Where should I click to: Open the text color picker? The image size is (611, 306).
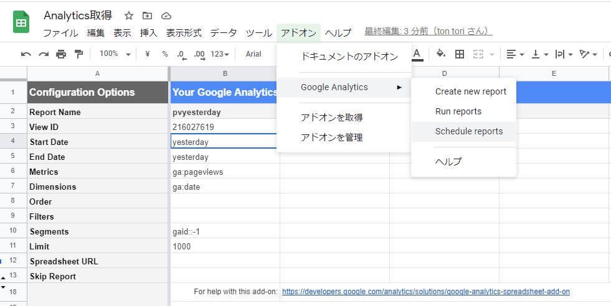[417, 54]
